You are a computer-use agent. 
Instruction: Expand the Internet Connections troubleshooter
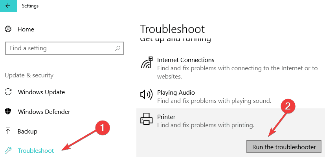click(186, 60)
